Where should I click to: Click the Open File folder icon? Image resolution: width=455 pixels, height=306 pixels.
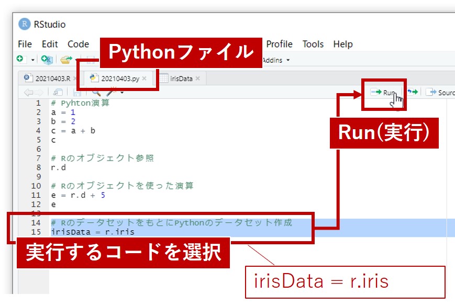(x=65, y=60)
